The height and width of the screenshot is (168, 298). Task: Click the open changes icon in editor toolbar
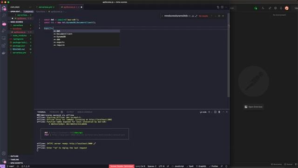(x=218, y=7)
